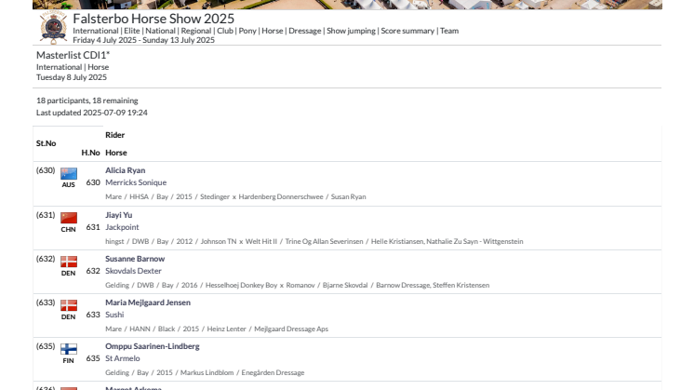Image resolution: width=694 pixels, height=390 pixels.
Task: Click the St.No column header
Action: [46, 143]
